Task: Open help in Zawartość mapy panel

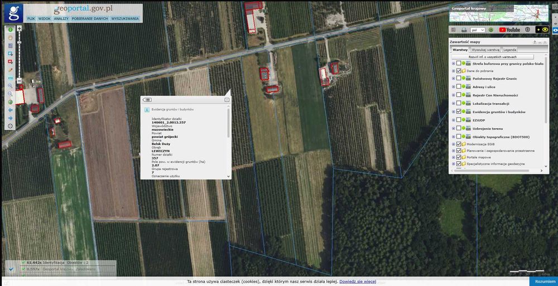Action: click(535, 42)
